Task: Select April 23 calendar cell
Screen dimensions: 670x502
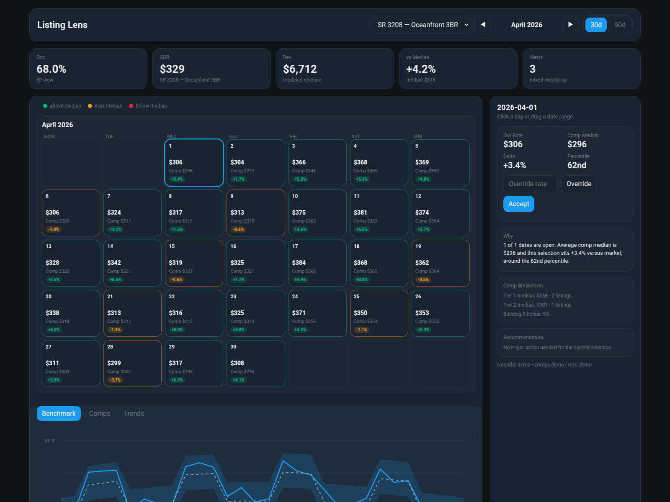Action: point(256,313)
